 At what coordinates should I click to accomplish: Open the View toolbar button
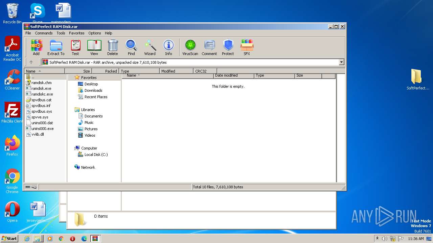pos(94,48)
